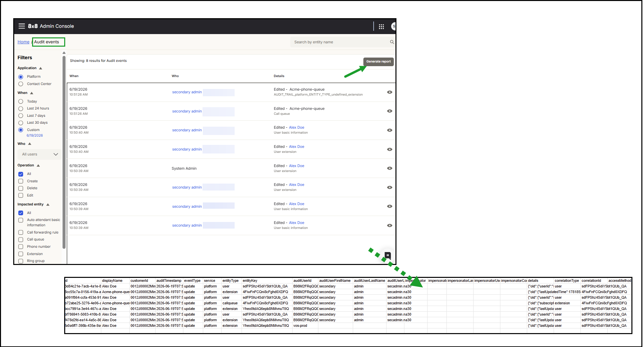The height and width of the screenshot is (347, 643).
Task: Collapse the Operation filter section
Action: pyautogui.click(x=38, y=165)
